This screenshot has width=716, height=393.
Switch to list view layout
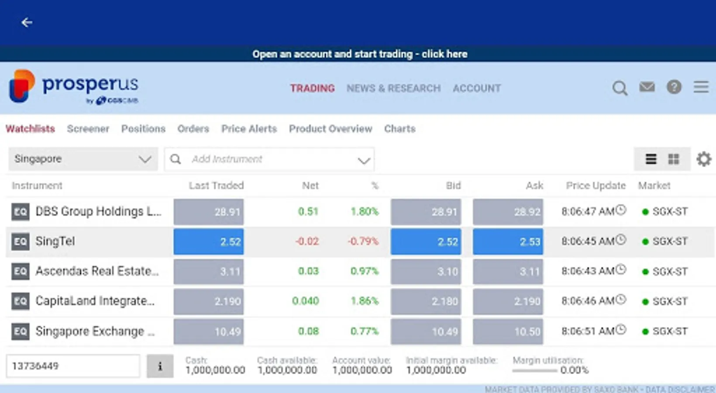(x=651, y=159)
